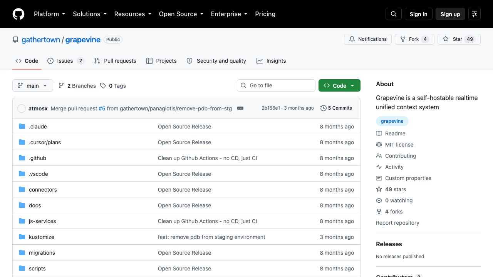The width and height of the screenshot is (493, 277).
Task: Click the history clock icon beside 5 Commits
Action: 324,108
